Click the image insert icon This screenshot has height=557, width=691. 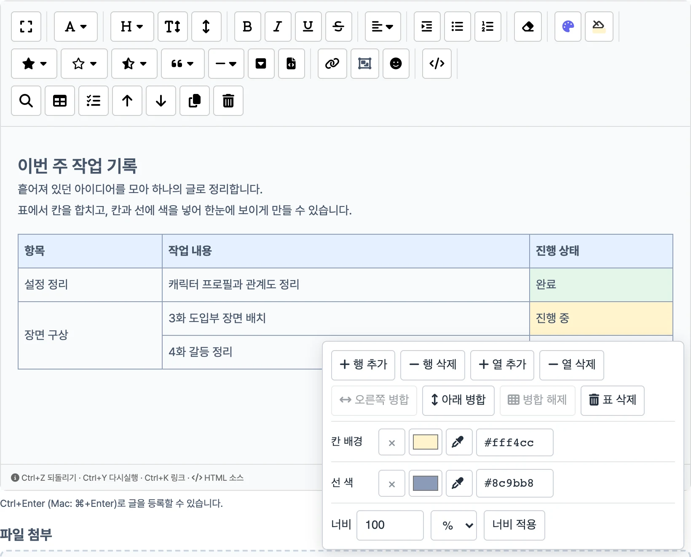(365, 64)
